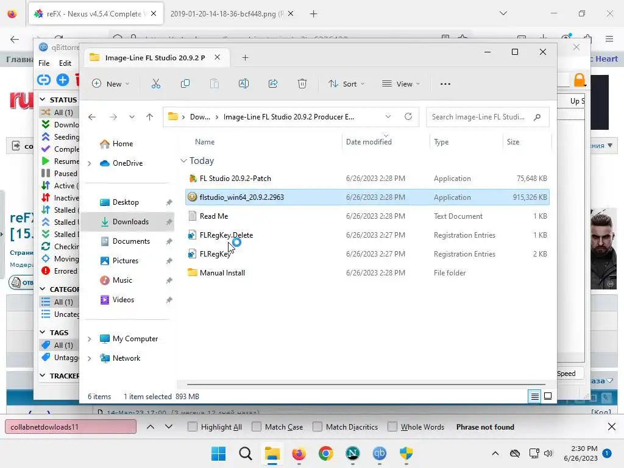Expand OneDrive in navigation pane
The width and height of the screenshot is (624, 468).
click(90, 163)
